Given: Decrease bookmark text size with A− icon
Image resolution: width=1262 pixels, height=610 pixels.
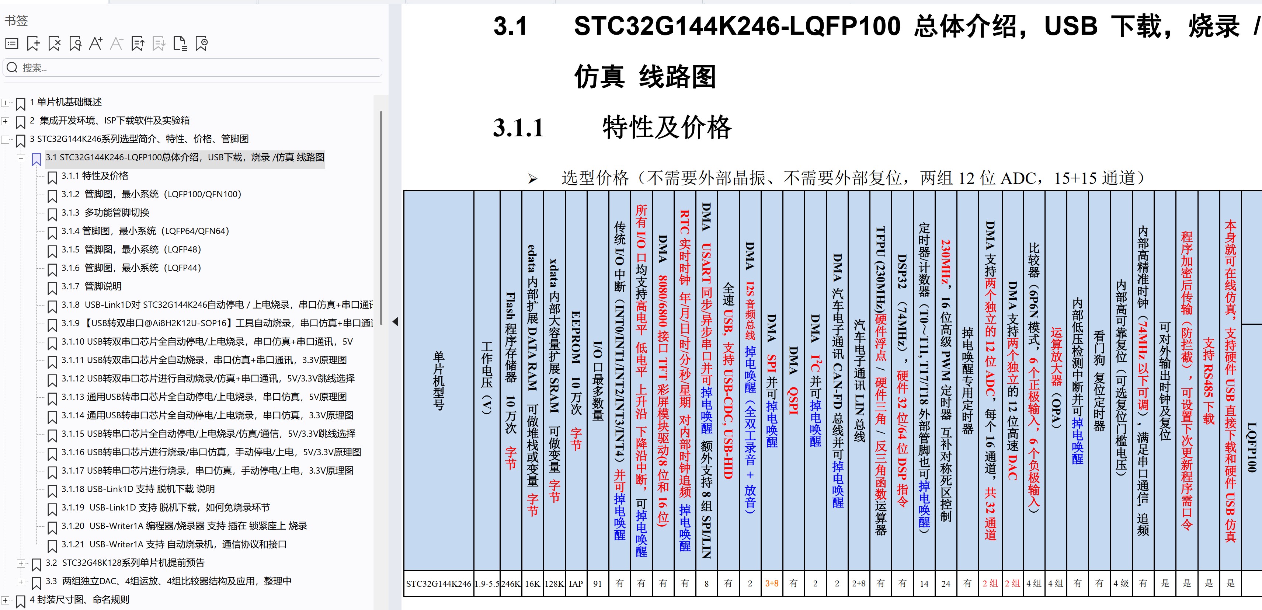Looking at the screenshot, I should (x=117, y=43).
